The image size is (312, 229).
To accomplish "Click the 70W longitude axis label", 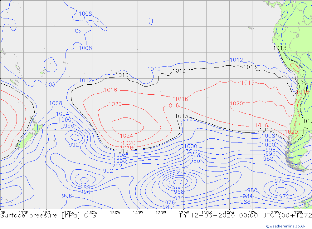I will (298, 213).
